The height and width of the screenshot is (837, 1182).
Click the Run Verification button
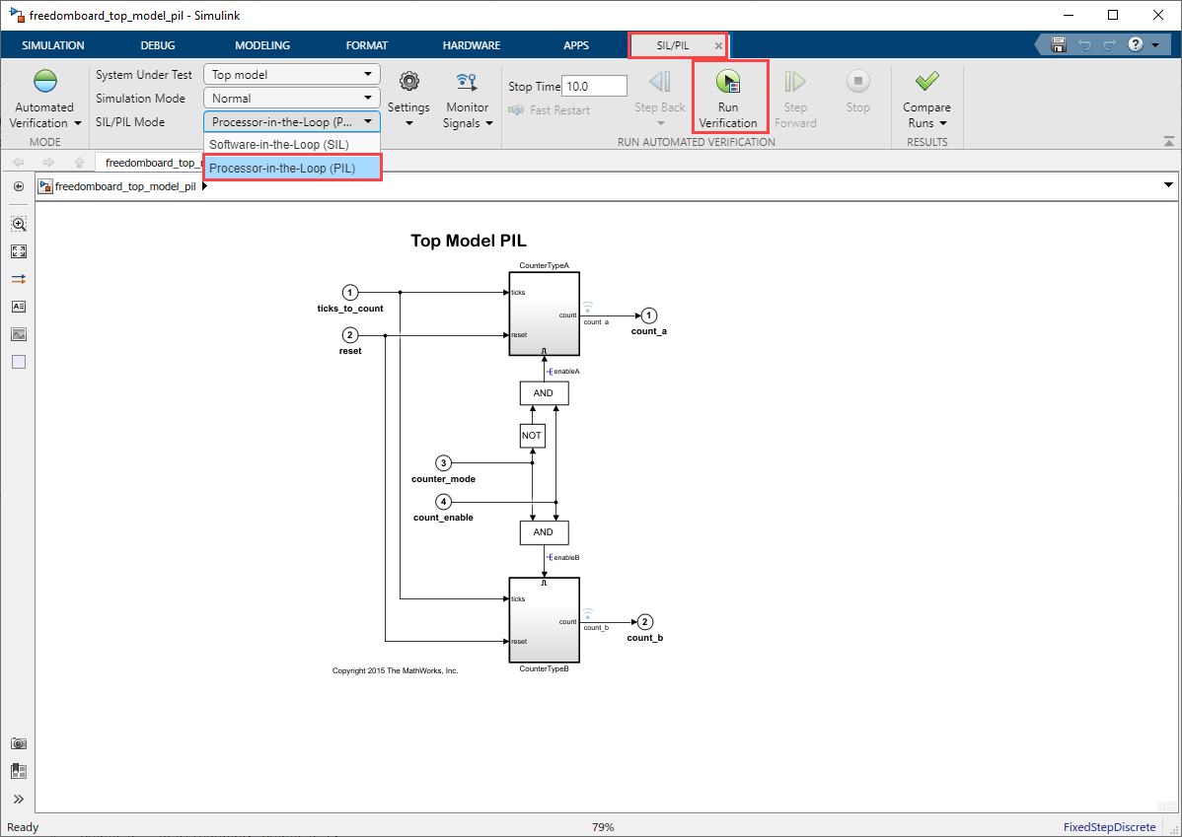pyautogui.click(x=728, y=97)
